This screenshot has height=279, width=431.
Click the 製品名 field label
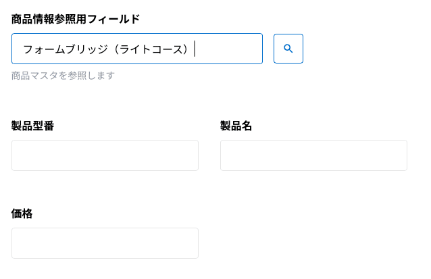236,126
